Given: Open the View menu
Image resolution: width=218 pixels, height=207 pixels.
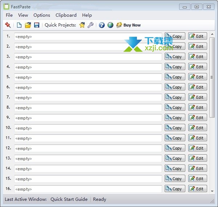Looking at the screenshot, I should coord(23,15).
